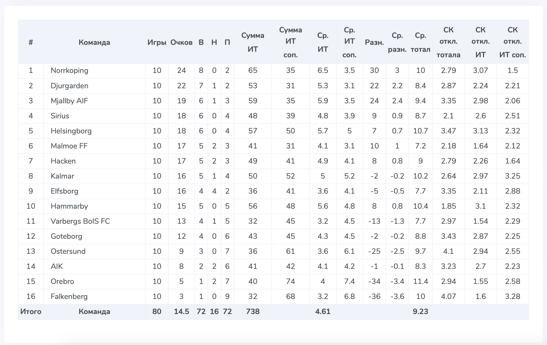Select team name Ostersund

(x=68, y=251)
